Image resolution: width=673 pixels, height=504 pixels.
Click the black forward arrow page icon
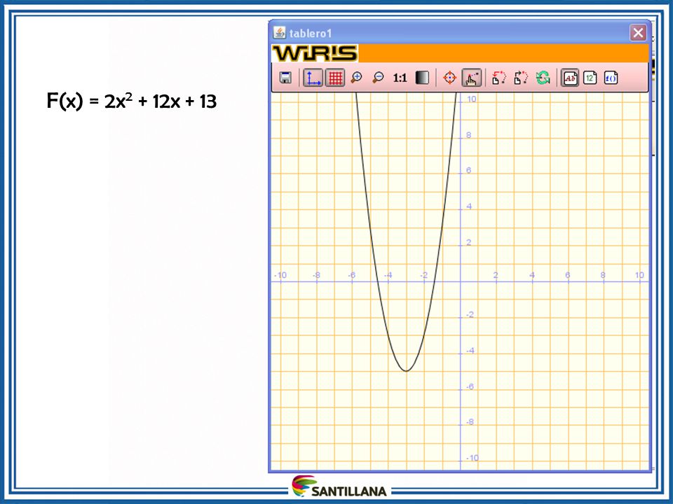tap(521, 78)
